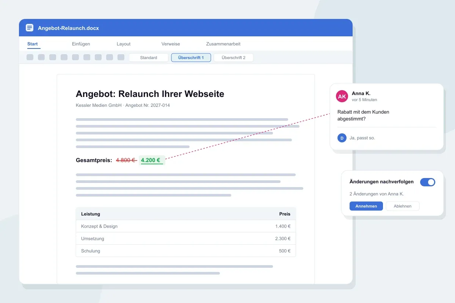The height and width of the screenshot is (303, 455).
Task: Click the document icon beside Angebot-Relaunch.docx
Action: click(x=30, y=28)
